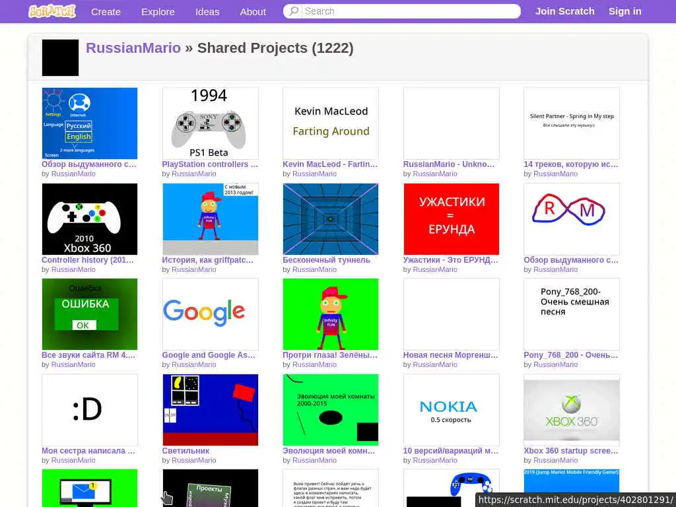This screenshot has height=507, width=676.
Task: Open the NOKIA 0.5 скорость thumbnail
Action: coord(452,410)
